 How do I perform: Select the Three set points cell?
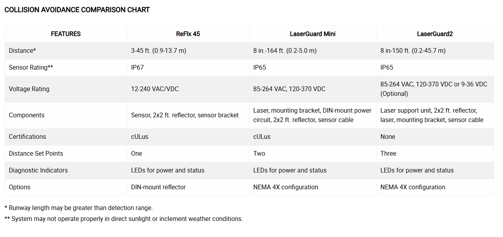pos(388,154)
